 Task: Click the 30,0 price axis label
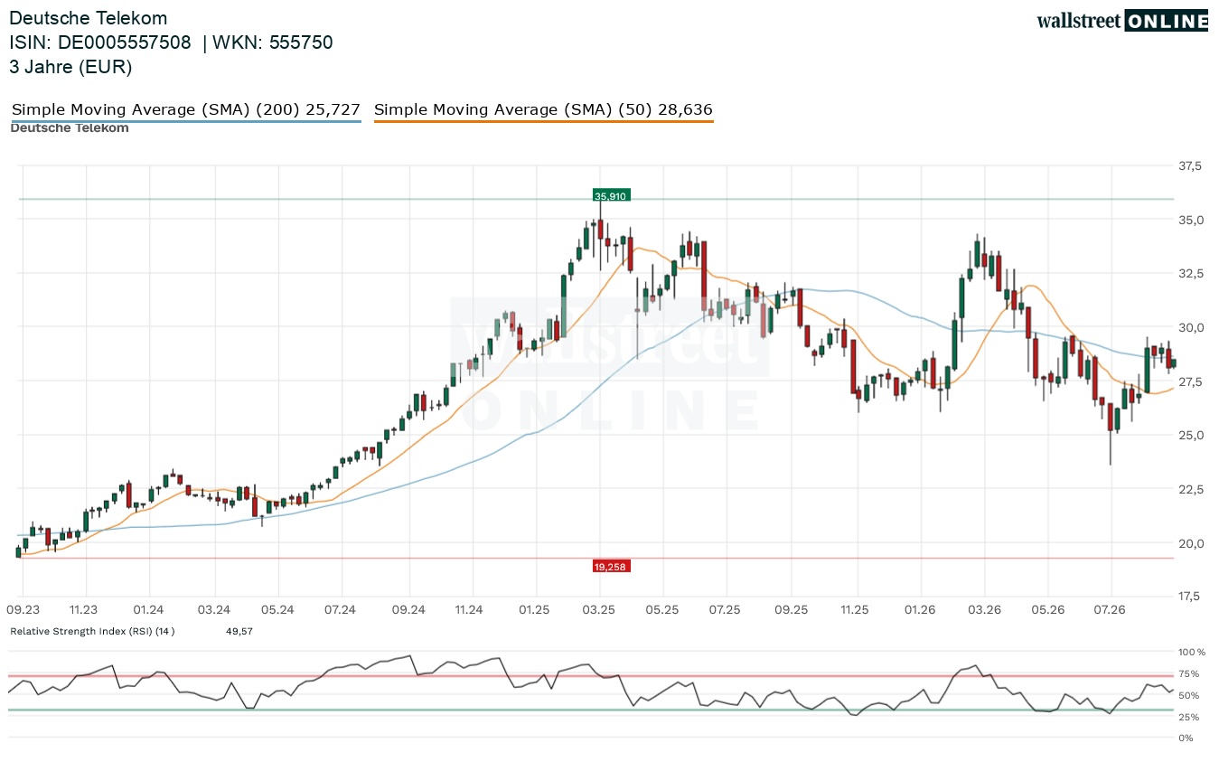[x=1191, y=327]
